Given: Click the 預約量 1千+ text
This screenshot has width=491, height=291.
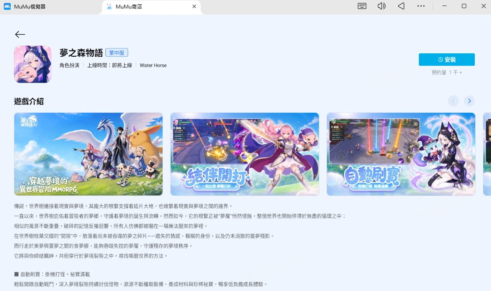Looking at the screenshot, I should pyautogui.click(x=447, y=72).
